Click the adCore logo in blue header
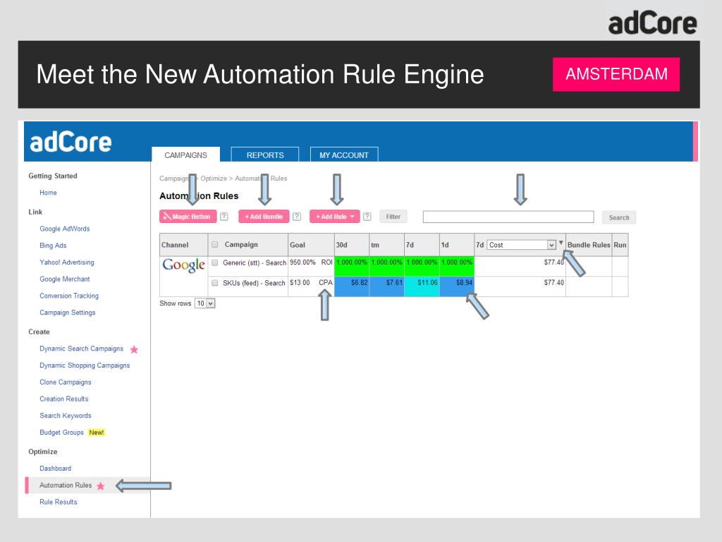722x542 pixels. 71,142
